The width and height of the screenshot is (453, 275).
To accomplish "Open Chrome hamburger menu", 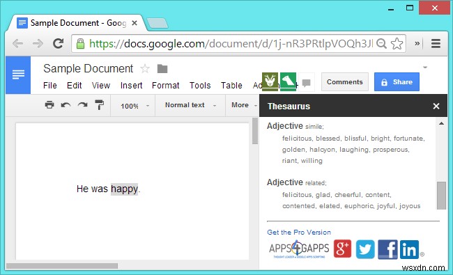I will tap(436, 44).
